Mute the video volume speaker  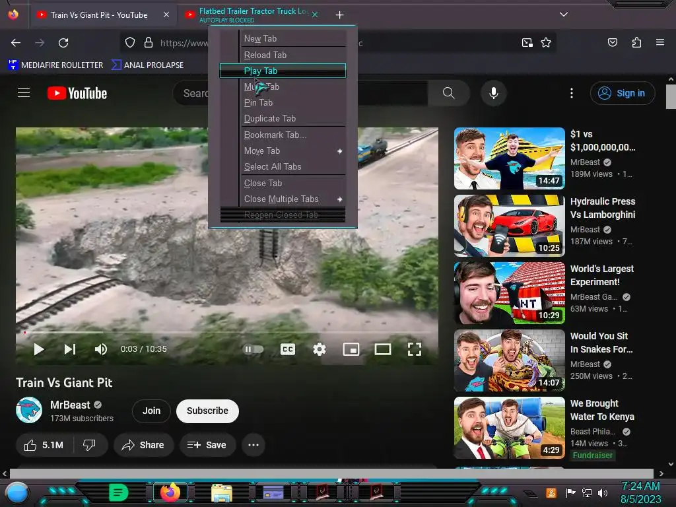[x=101, y=349]
